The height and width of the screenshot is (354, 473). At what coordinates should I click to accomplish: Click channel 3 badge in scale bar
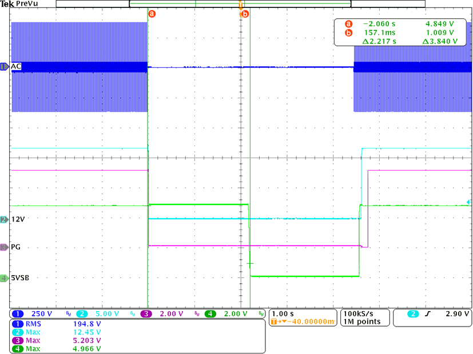(x=146, y=314)
